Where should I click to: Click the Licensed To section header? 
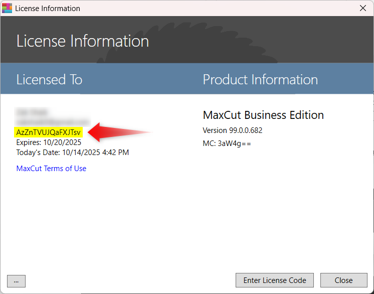(x=49, y=80)
